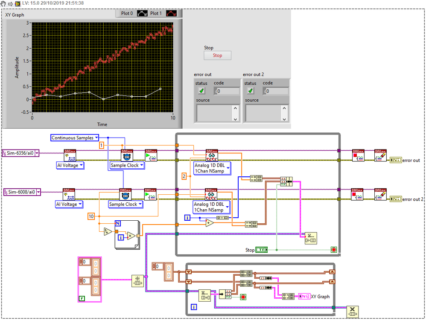426x320 pixels.
Task: Select the lower DAQmx Start Task node
Action: pyautogui.click(x=150, y=194)
